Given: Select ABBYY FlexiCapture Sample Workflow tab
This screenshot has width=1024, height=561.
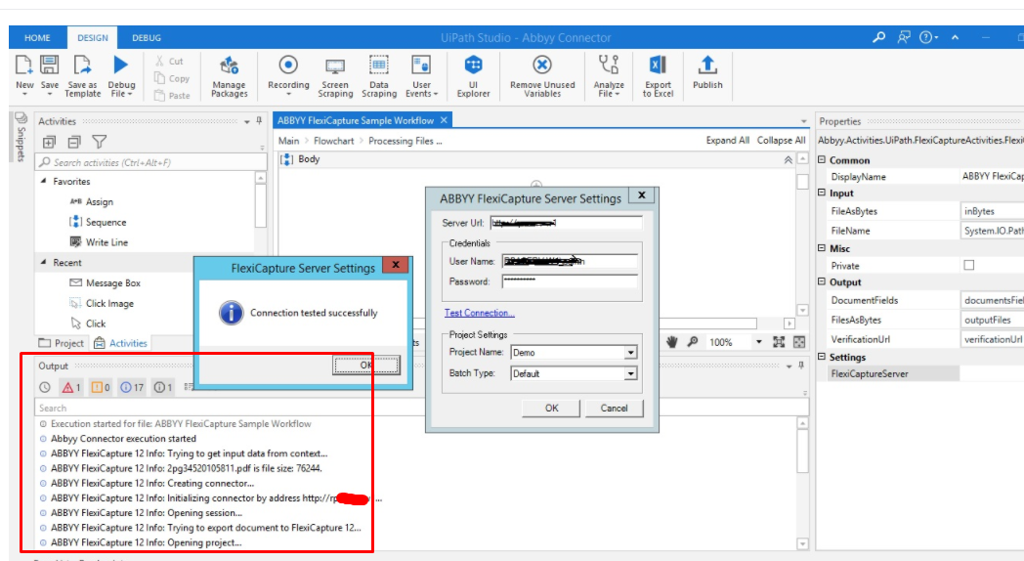Looking at the screenshot, I should click(x=356, y=120).
